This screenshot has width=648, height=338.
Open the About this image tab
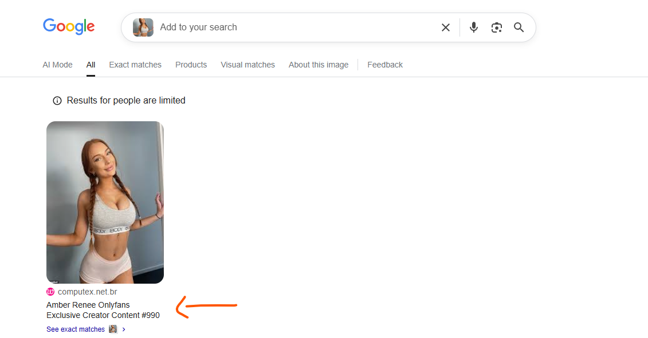[319, 65]
